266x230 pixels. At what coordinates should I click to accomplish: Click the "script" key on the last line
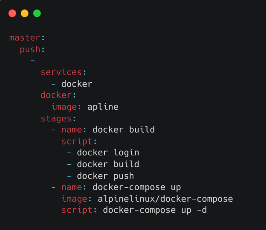pos(77,210)
